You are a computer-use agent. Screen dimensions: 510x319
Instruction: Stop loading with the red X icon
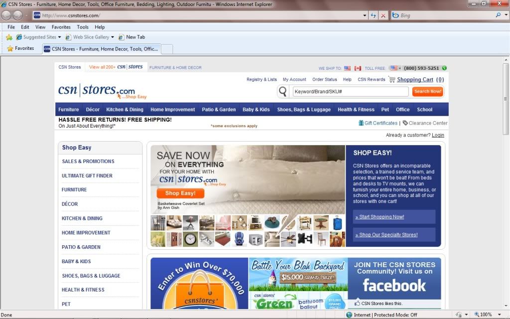[383, 15]
